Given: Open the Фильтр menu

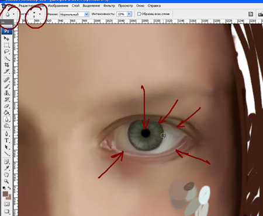Looking at the screenshot, I should pyautogui.click(x=109, y=6).
